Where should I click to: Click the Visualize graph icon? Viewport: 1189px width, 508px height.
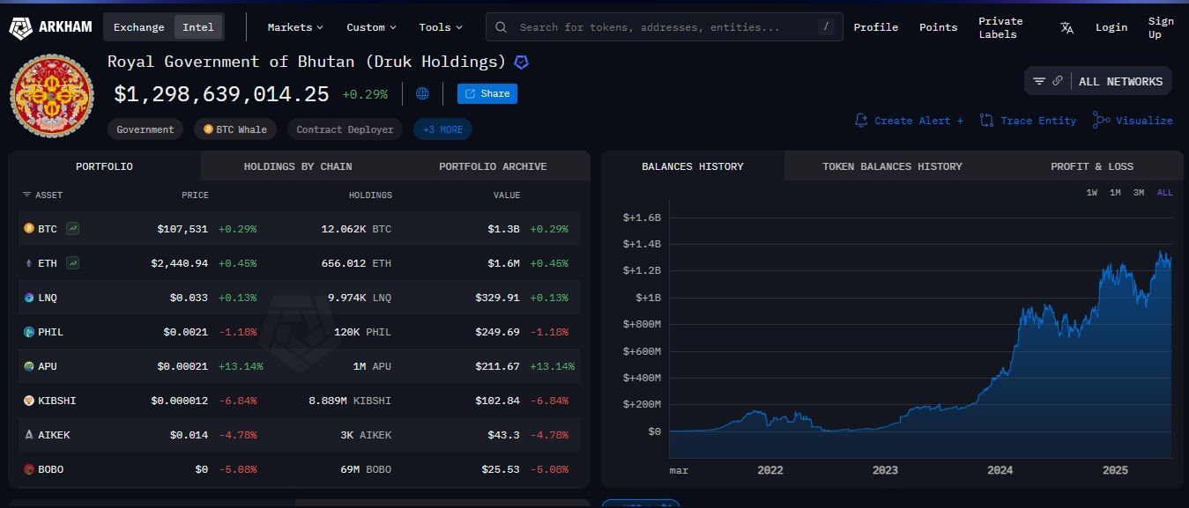[1101, 120]
